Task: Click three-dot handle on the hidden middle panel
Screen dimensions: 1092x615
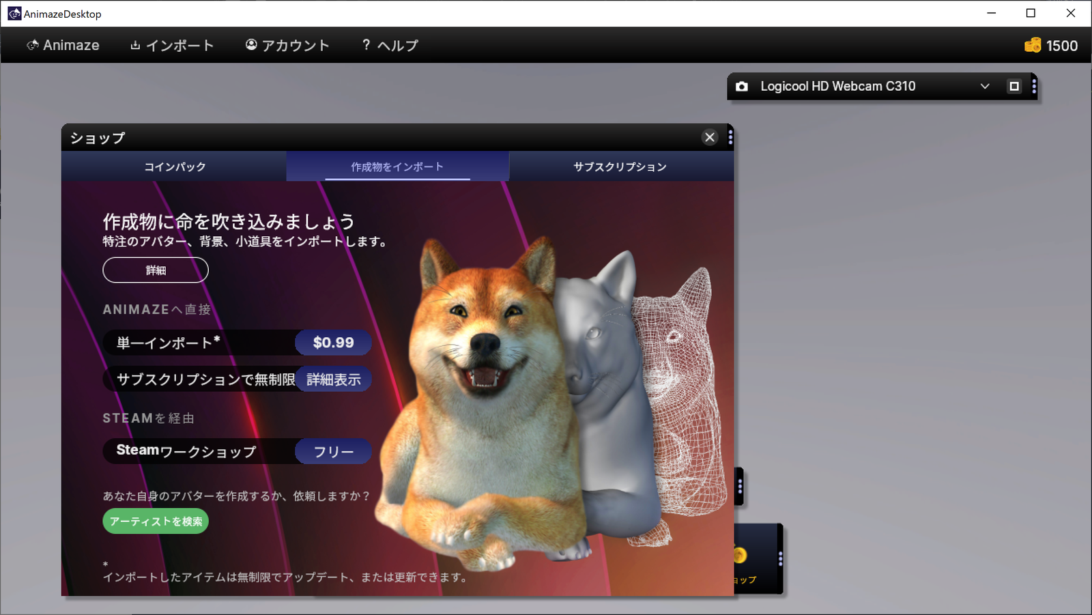Action: pos(740,487)
